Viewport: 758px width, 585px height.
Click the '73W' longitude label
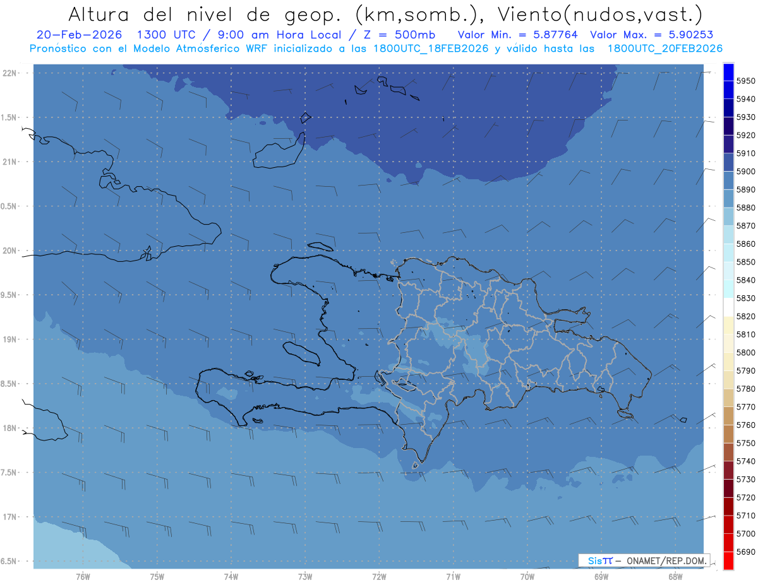click(x=305, y=577)
